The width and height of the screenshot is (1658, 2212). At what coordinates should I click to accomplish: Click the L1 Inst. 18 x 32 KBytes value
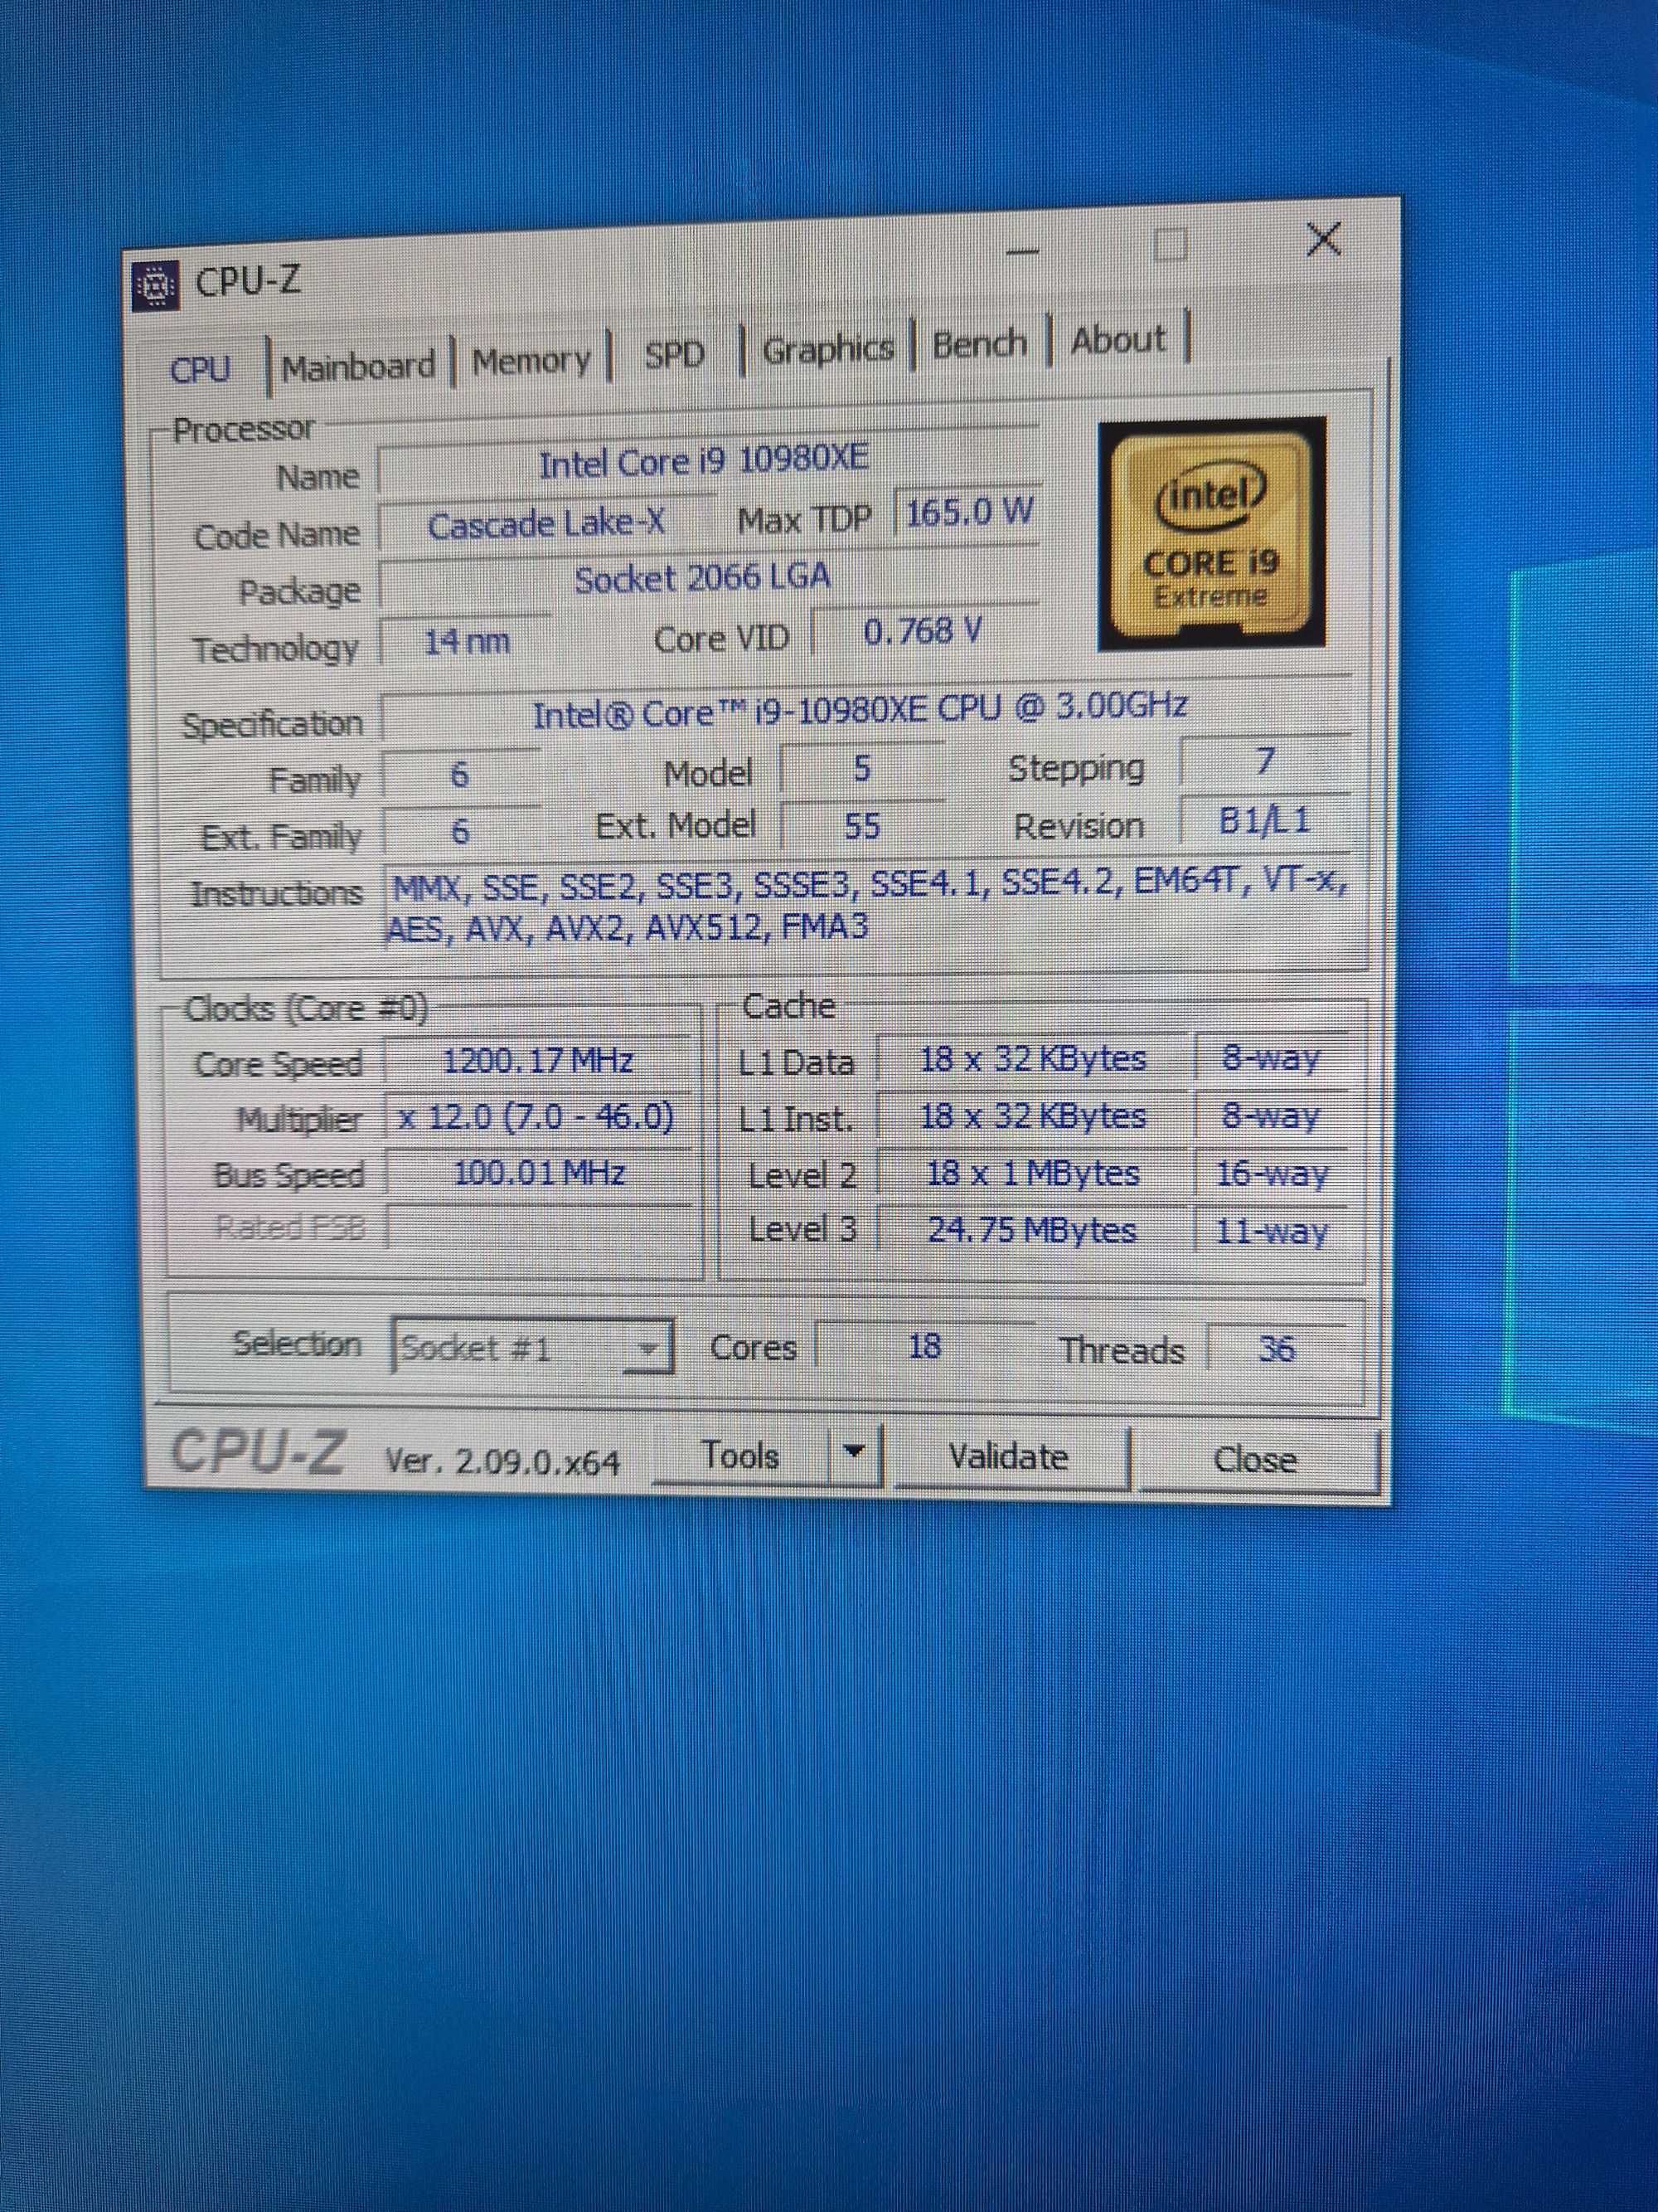click(1032, 1116)
